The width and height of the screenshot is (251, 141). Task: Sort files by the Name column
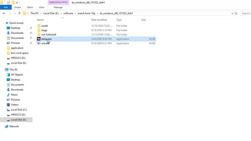(x=40, y=20)
